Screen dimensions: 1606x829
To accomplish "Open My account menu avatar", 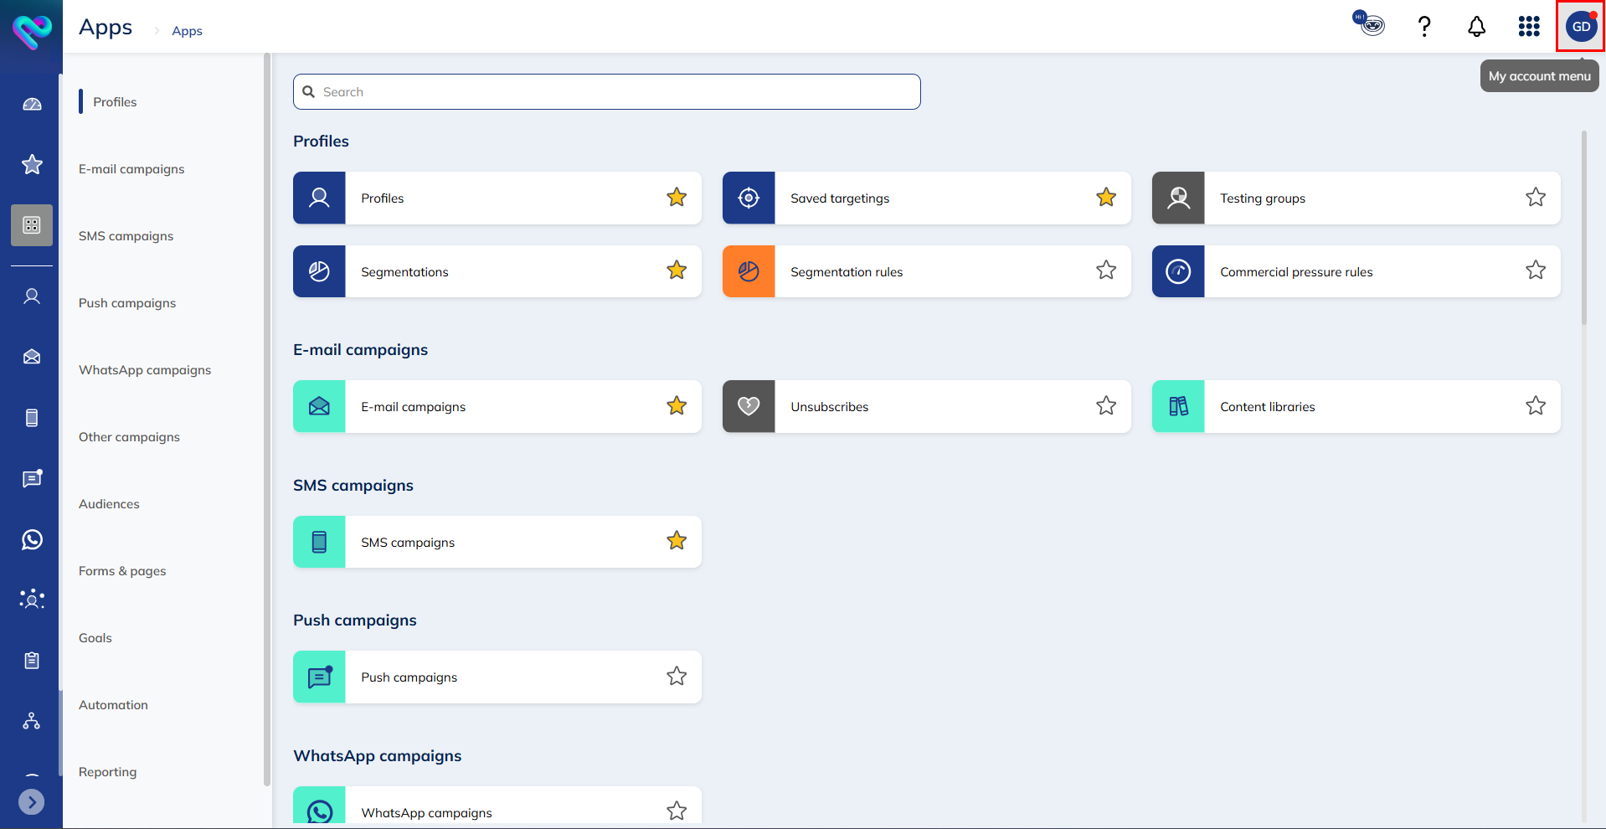I will pyautogui.click(x=1580, y=27).
